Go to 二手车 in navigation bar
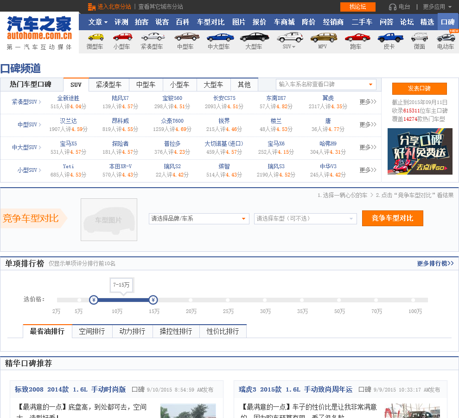The image size is (459, 418). click(x=362, y=22)
